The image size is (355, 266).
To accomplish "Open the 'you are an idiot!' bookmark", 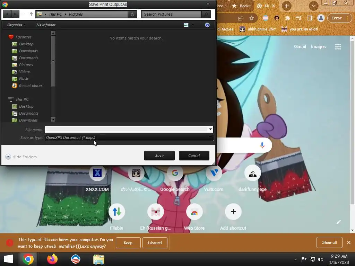I will [x=300, y=29].
